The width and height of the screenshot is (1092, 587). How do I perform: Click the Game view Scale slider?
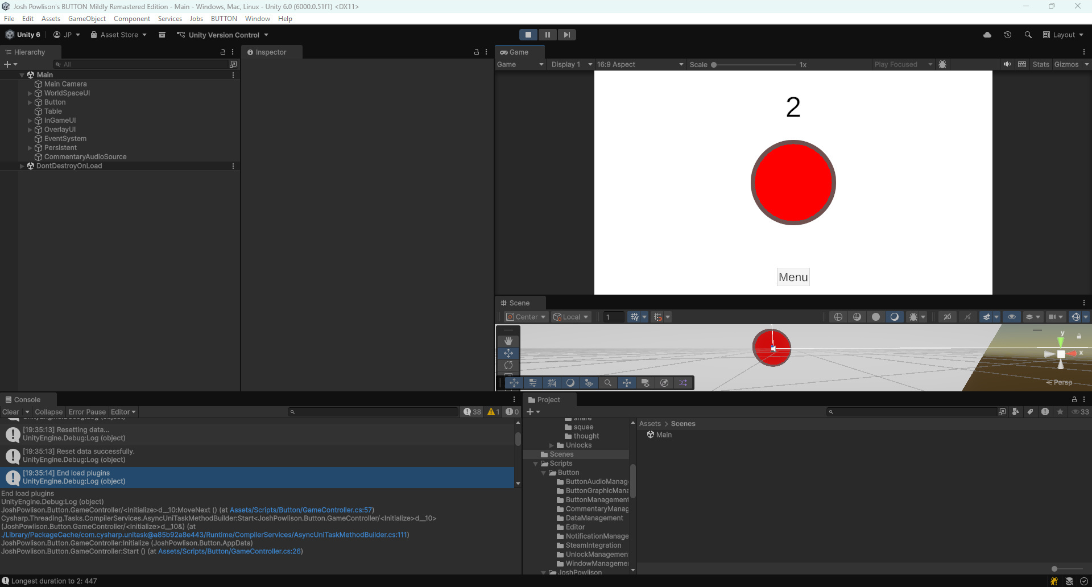coord(755,65)
